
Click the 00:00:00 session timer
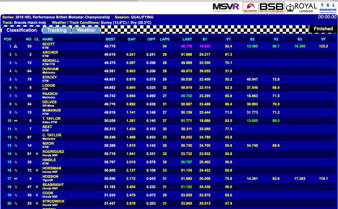click(327, 17)
